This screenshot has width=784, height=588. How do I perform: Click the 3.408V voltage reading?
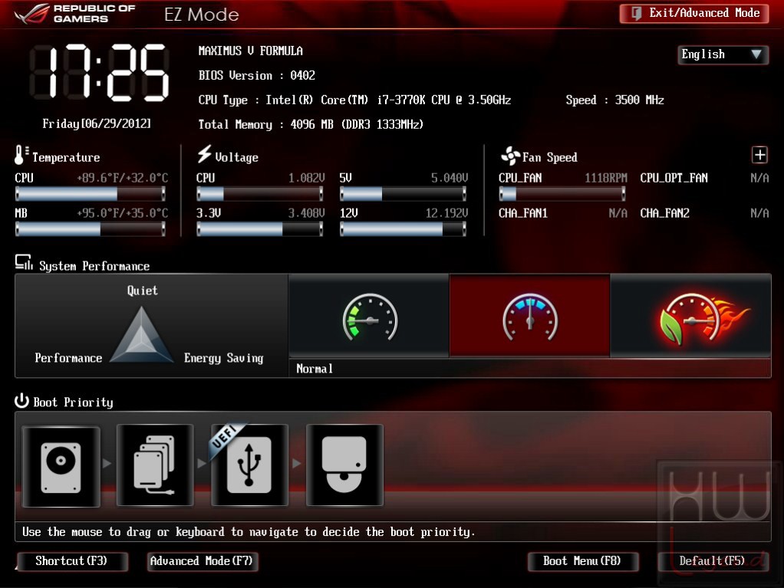[x=307, y=213]
